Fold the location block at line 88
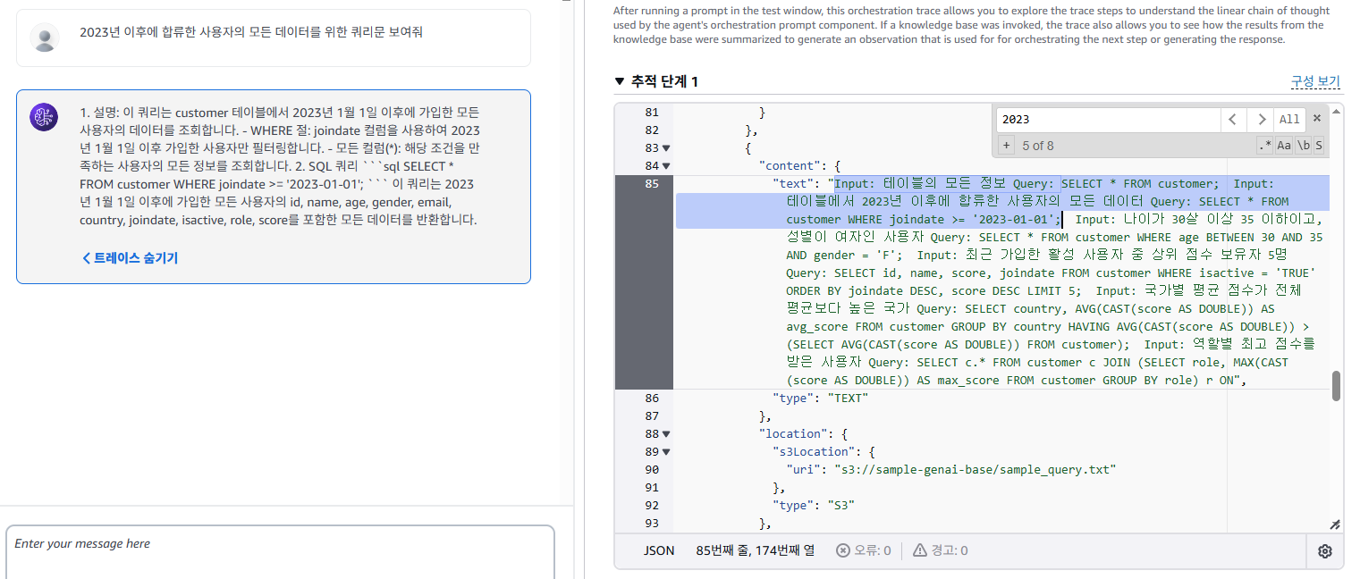The width and height of the screenshot is (1360, 579). 666,434
